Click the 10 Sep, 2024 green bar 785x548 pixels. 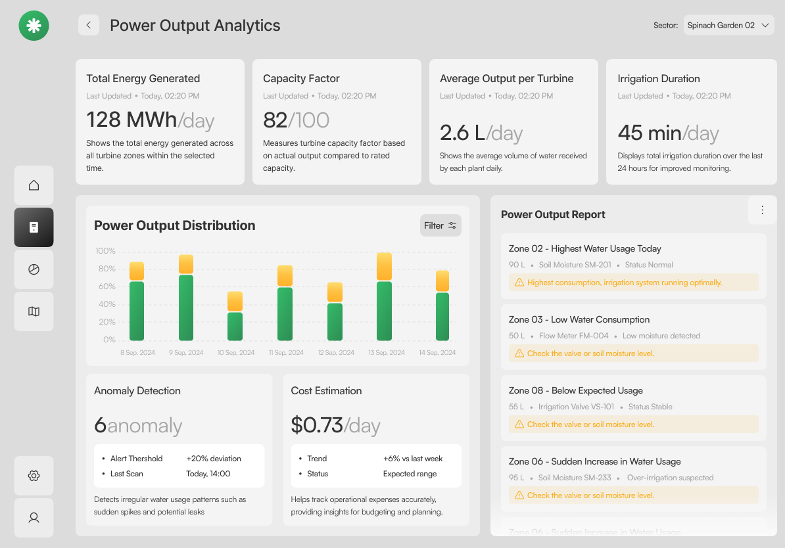pyautogui.click(x=235, y=327)
